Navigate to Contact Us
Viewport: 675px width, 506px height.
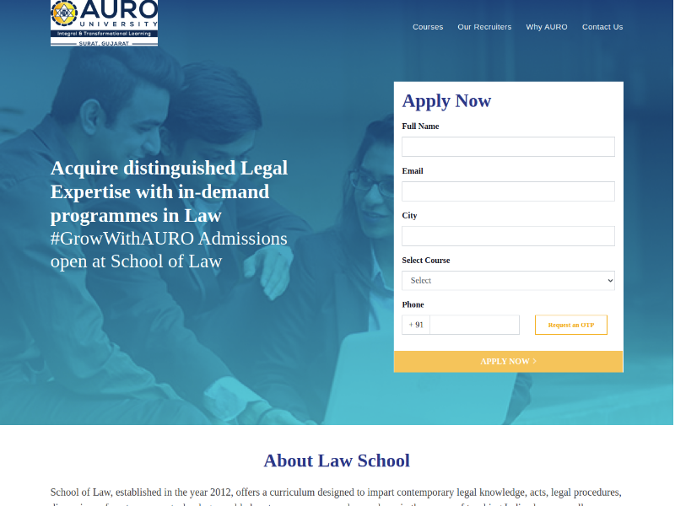click(602, 27)
